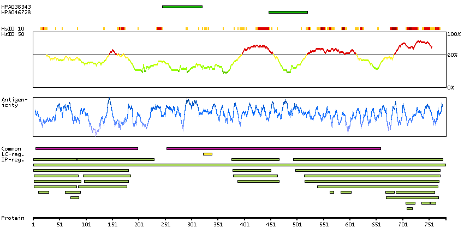The image size is (464, 240).
Task: Click the 60% threshold axis label
Action: click(x=454, y=55)
